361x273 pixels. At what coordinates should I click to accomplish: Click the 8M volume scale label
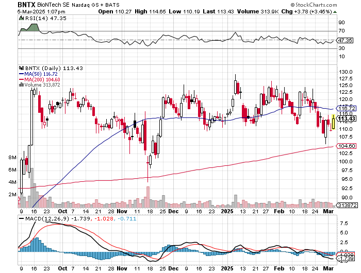[x=12, y=158]
